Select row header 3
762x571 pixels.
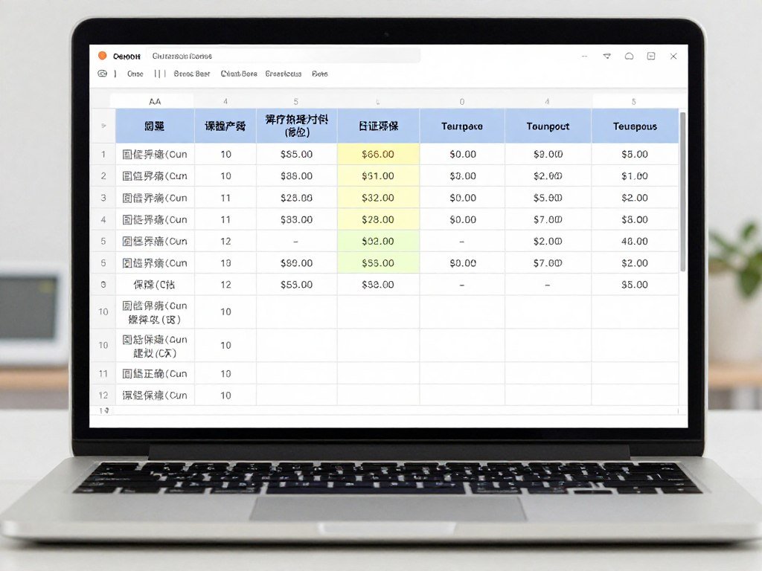pyautogui.click(x=103, y=198)
